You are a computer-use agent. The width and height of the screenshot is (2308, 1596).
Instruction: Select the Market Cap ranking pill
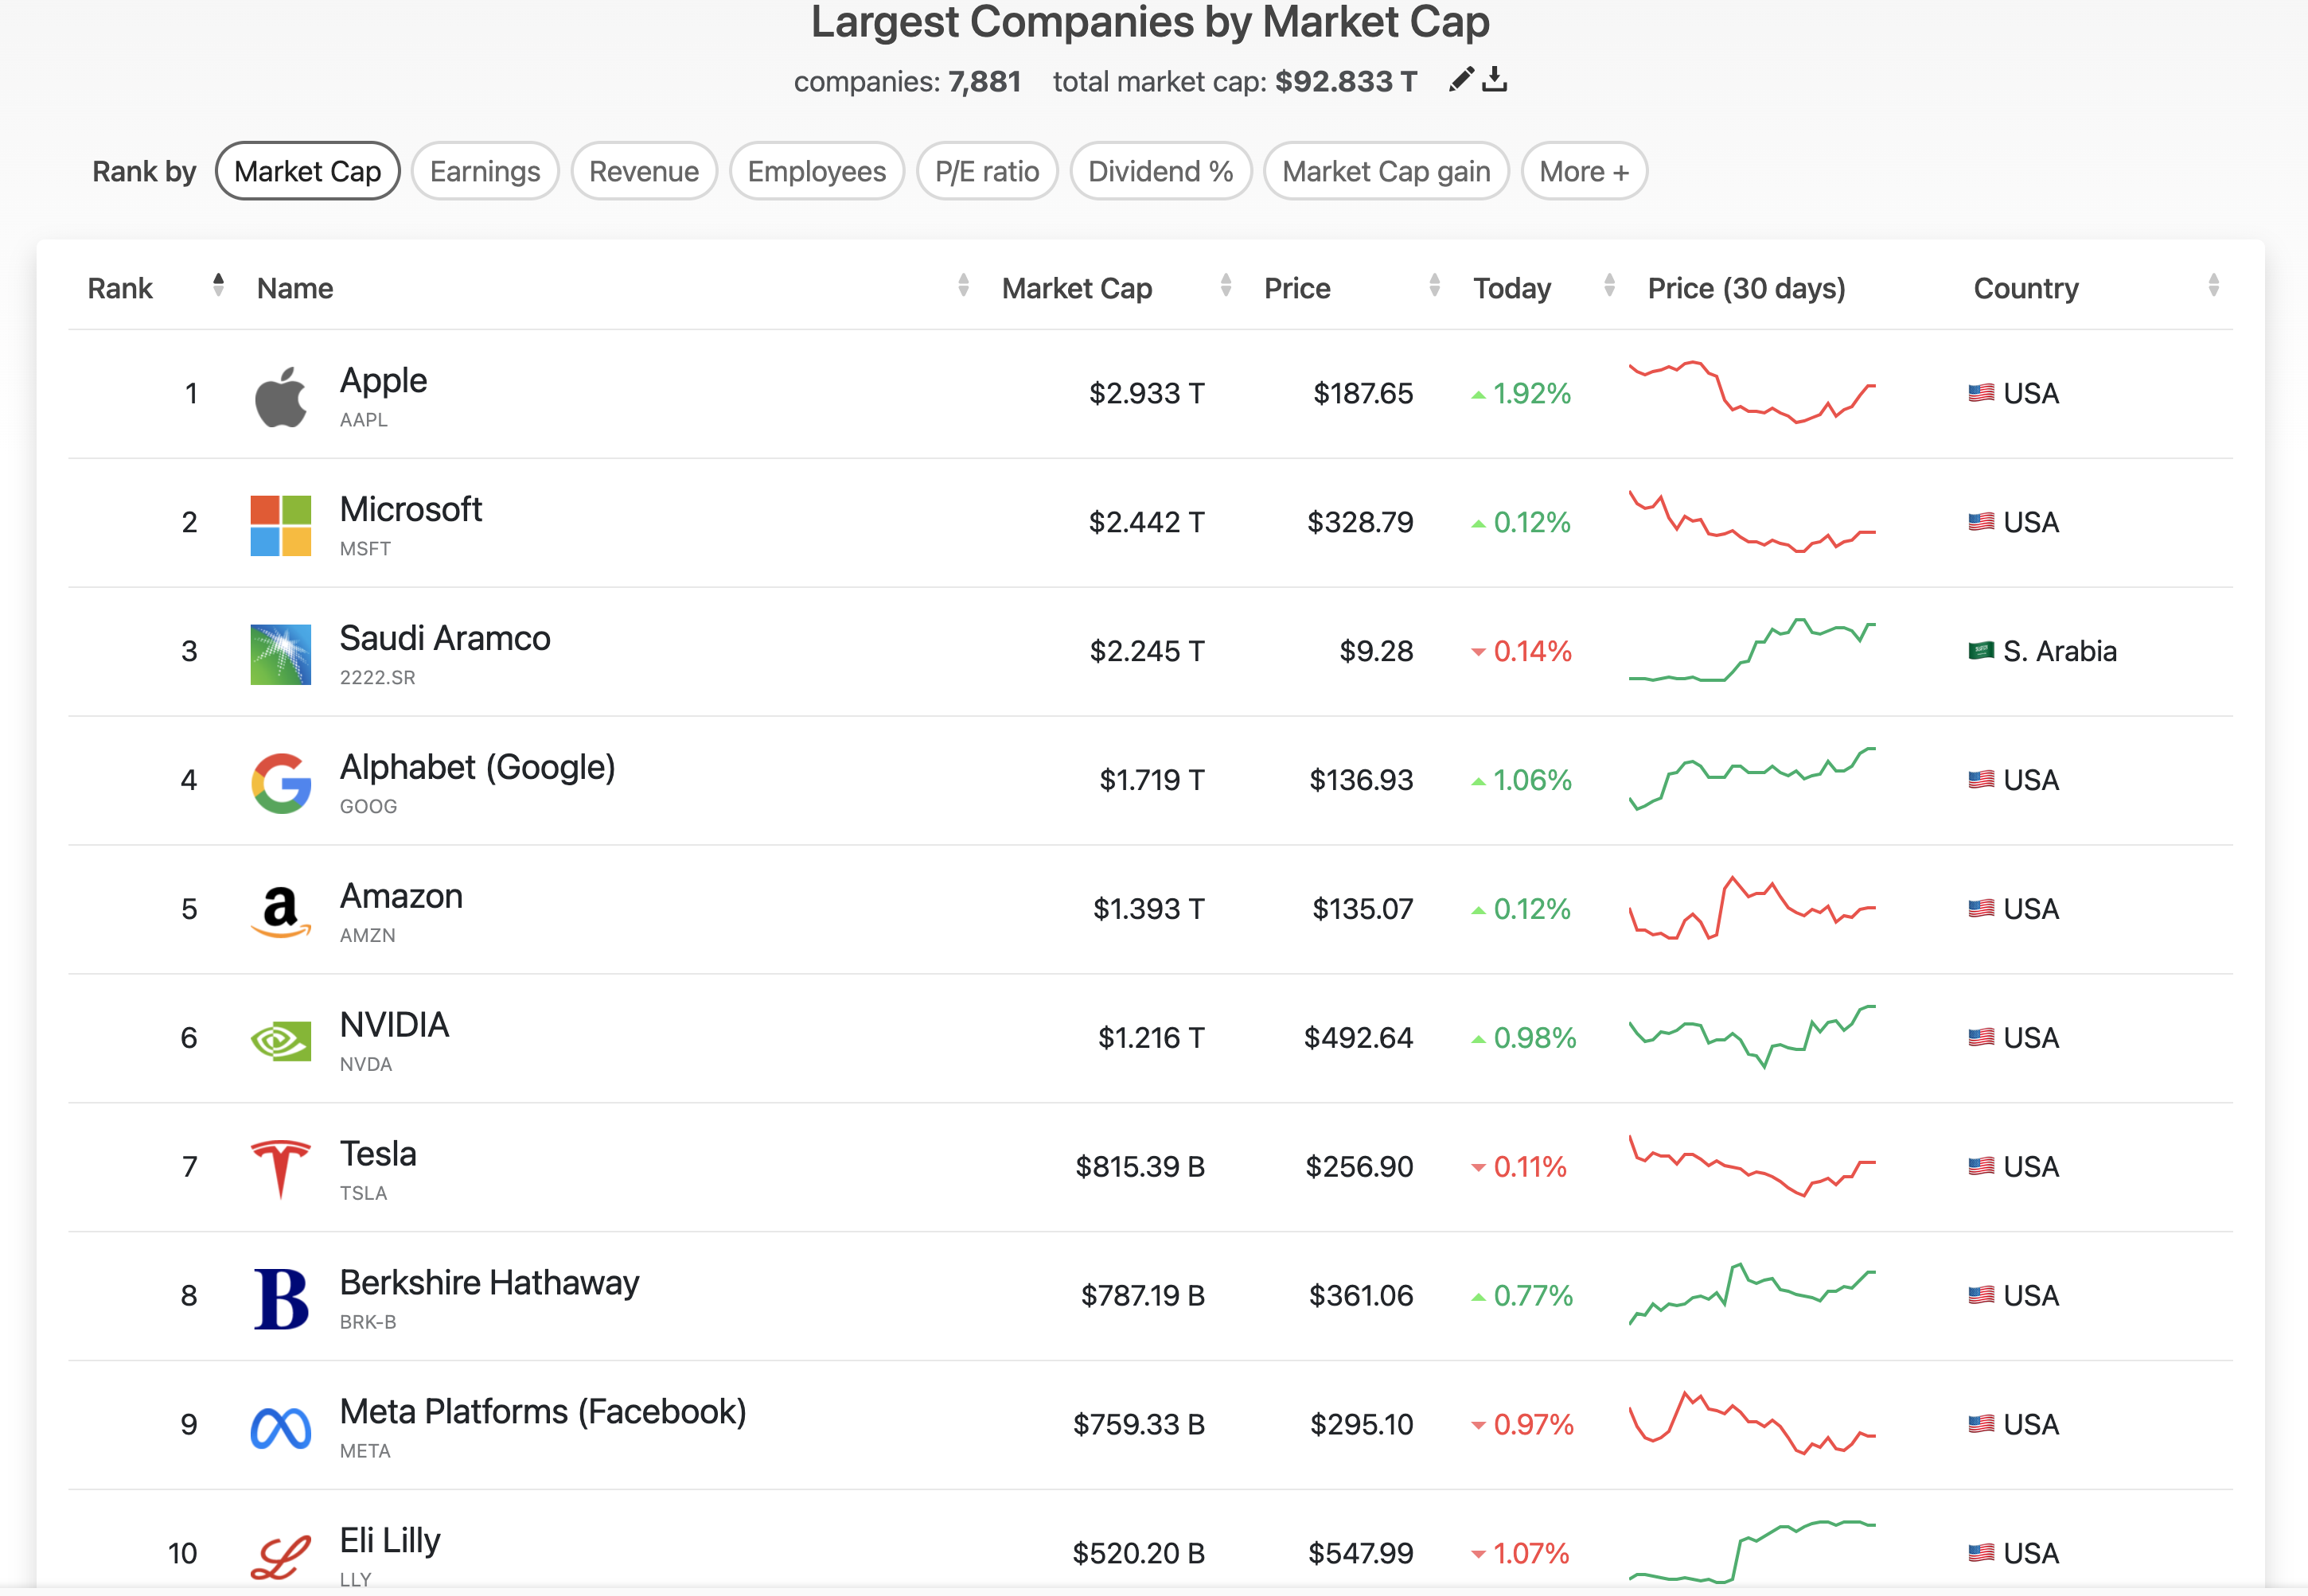307,171
